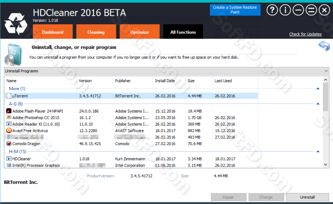This screenshot has height=204, width=333.
Task: Click the 1.70 GB size cell
Action: 195,117
